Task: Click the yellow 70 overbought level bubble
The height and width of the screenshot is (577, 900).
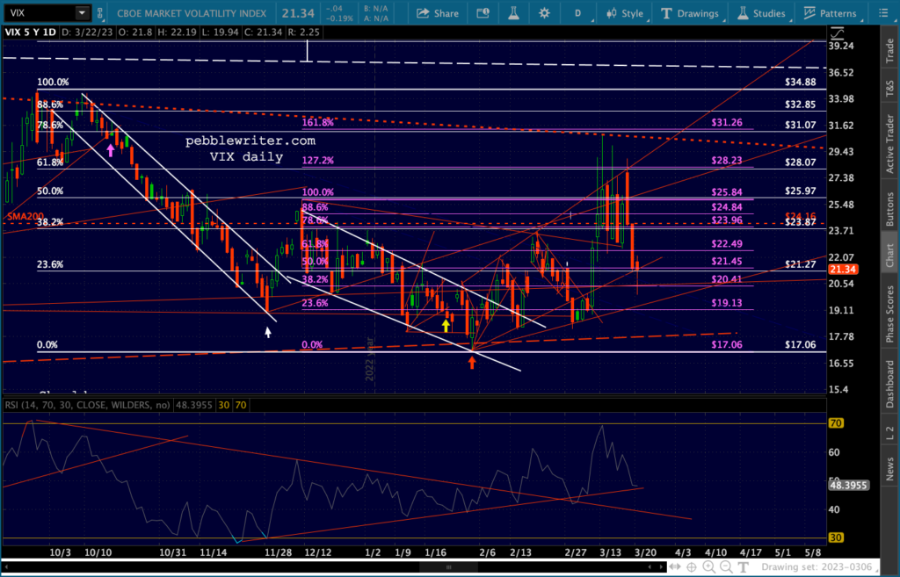Action: coord(836,423)
